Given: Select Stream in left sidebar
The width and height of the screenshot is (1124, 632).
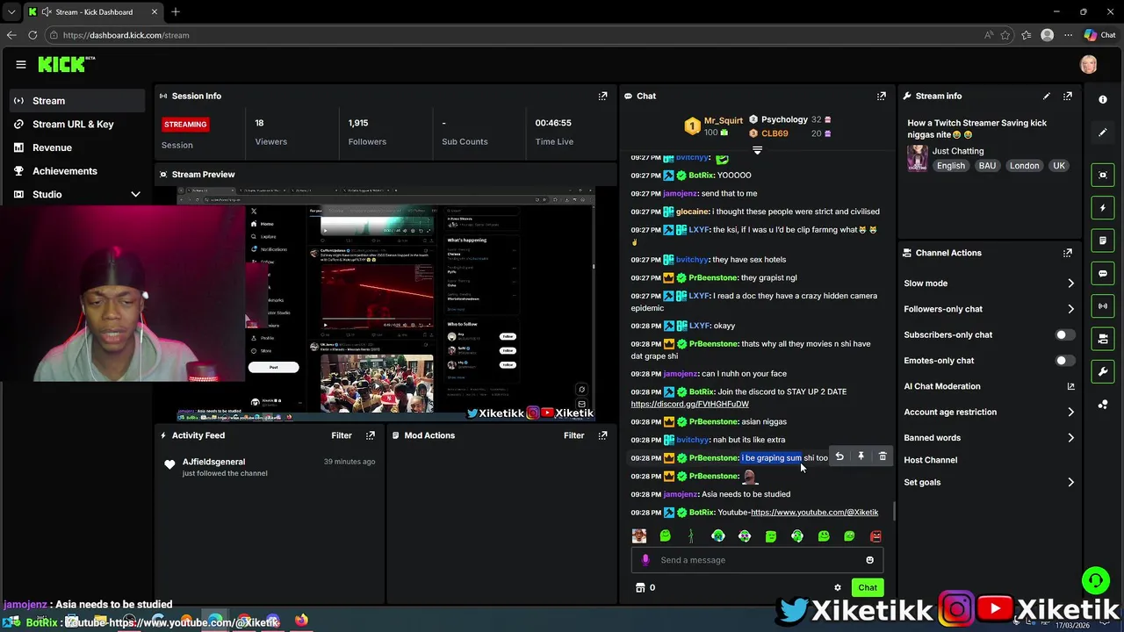Looking at the screenshot, I should point(77,101).
